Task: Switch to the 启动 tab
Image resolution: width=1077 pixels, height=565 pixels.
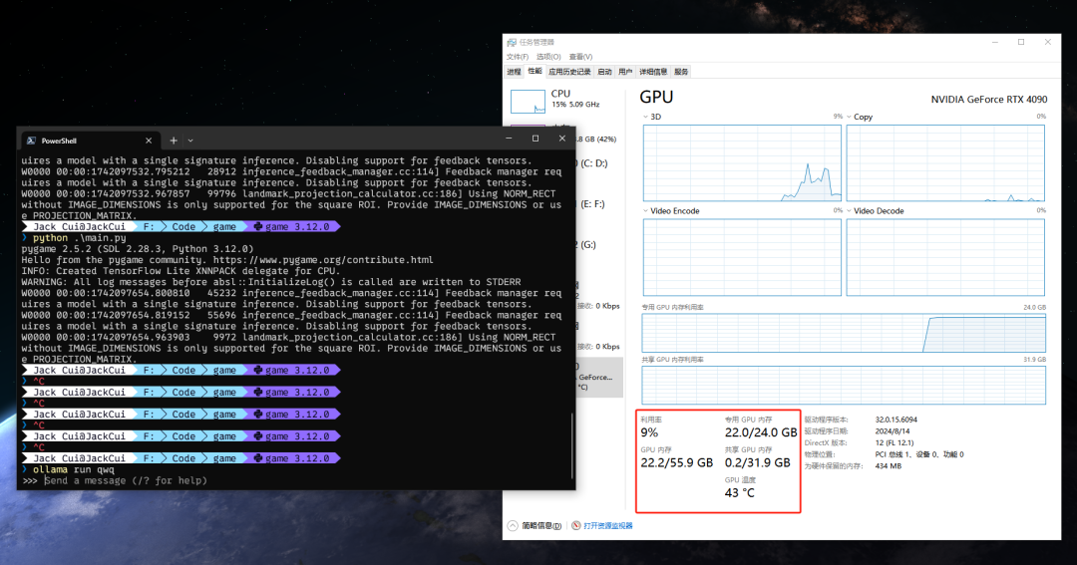Action: pos(604,72)
